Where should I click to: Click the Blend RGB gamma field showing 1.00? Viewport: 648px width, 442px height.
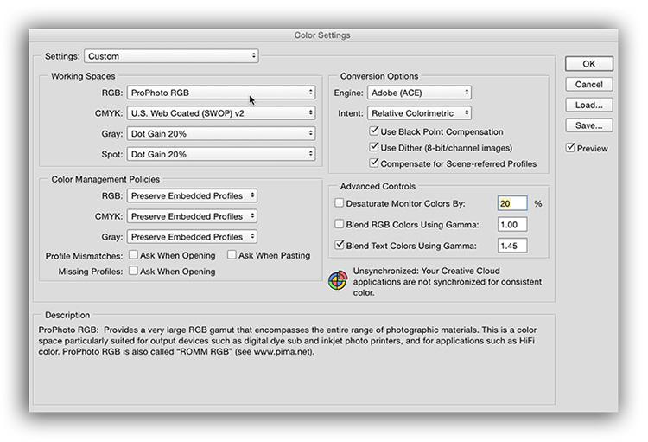click(512, 224)
